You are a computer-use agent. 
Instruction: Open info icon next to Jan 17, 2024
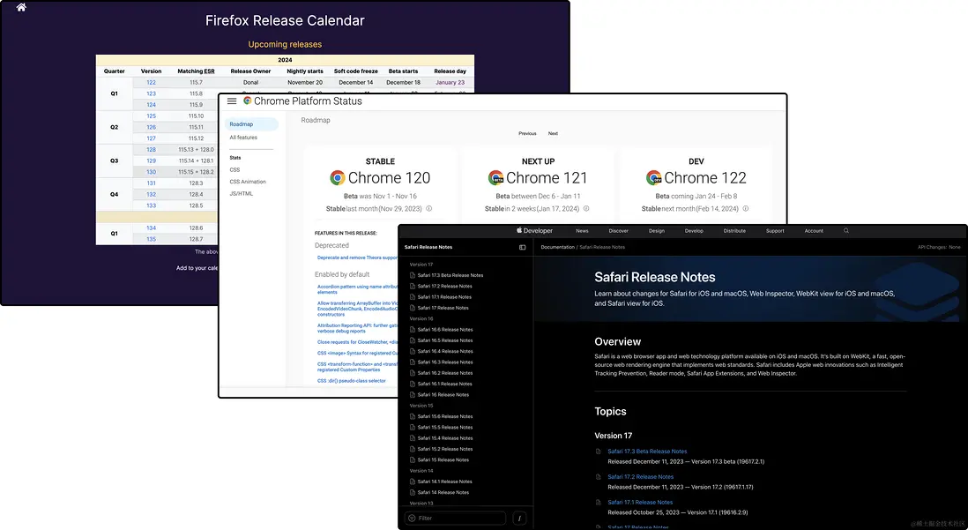pyautogui.click(x=586, y=209)
